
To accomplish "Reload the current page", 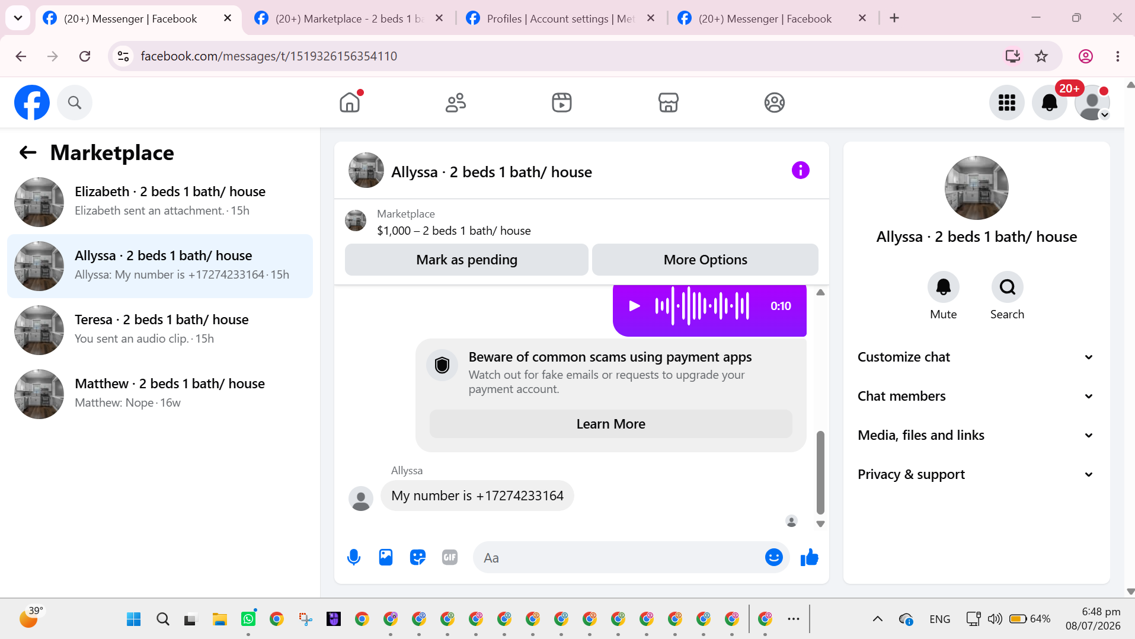I will point(85,56).
